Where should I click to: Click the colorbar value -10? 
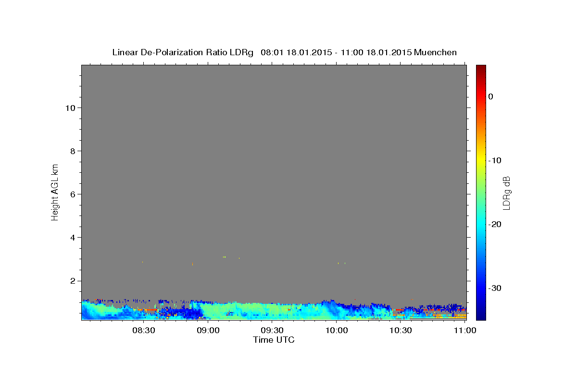[495, 160]
